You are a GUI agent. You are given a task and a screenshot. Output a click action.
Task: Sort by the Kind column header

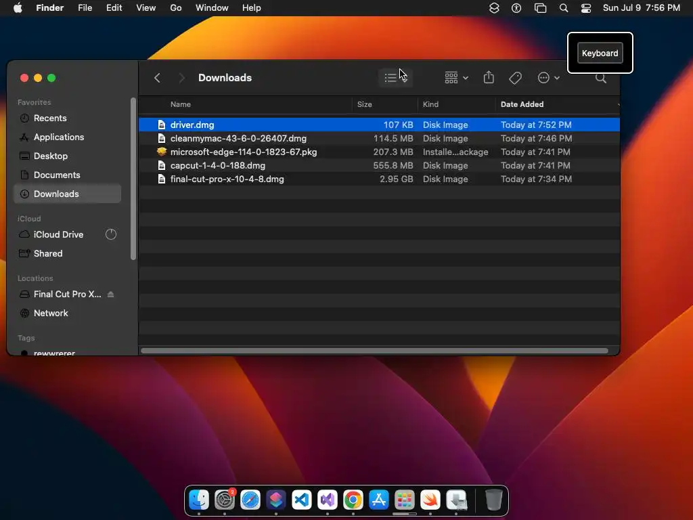(x=430, y=104)
